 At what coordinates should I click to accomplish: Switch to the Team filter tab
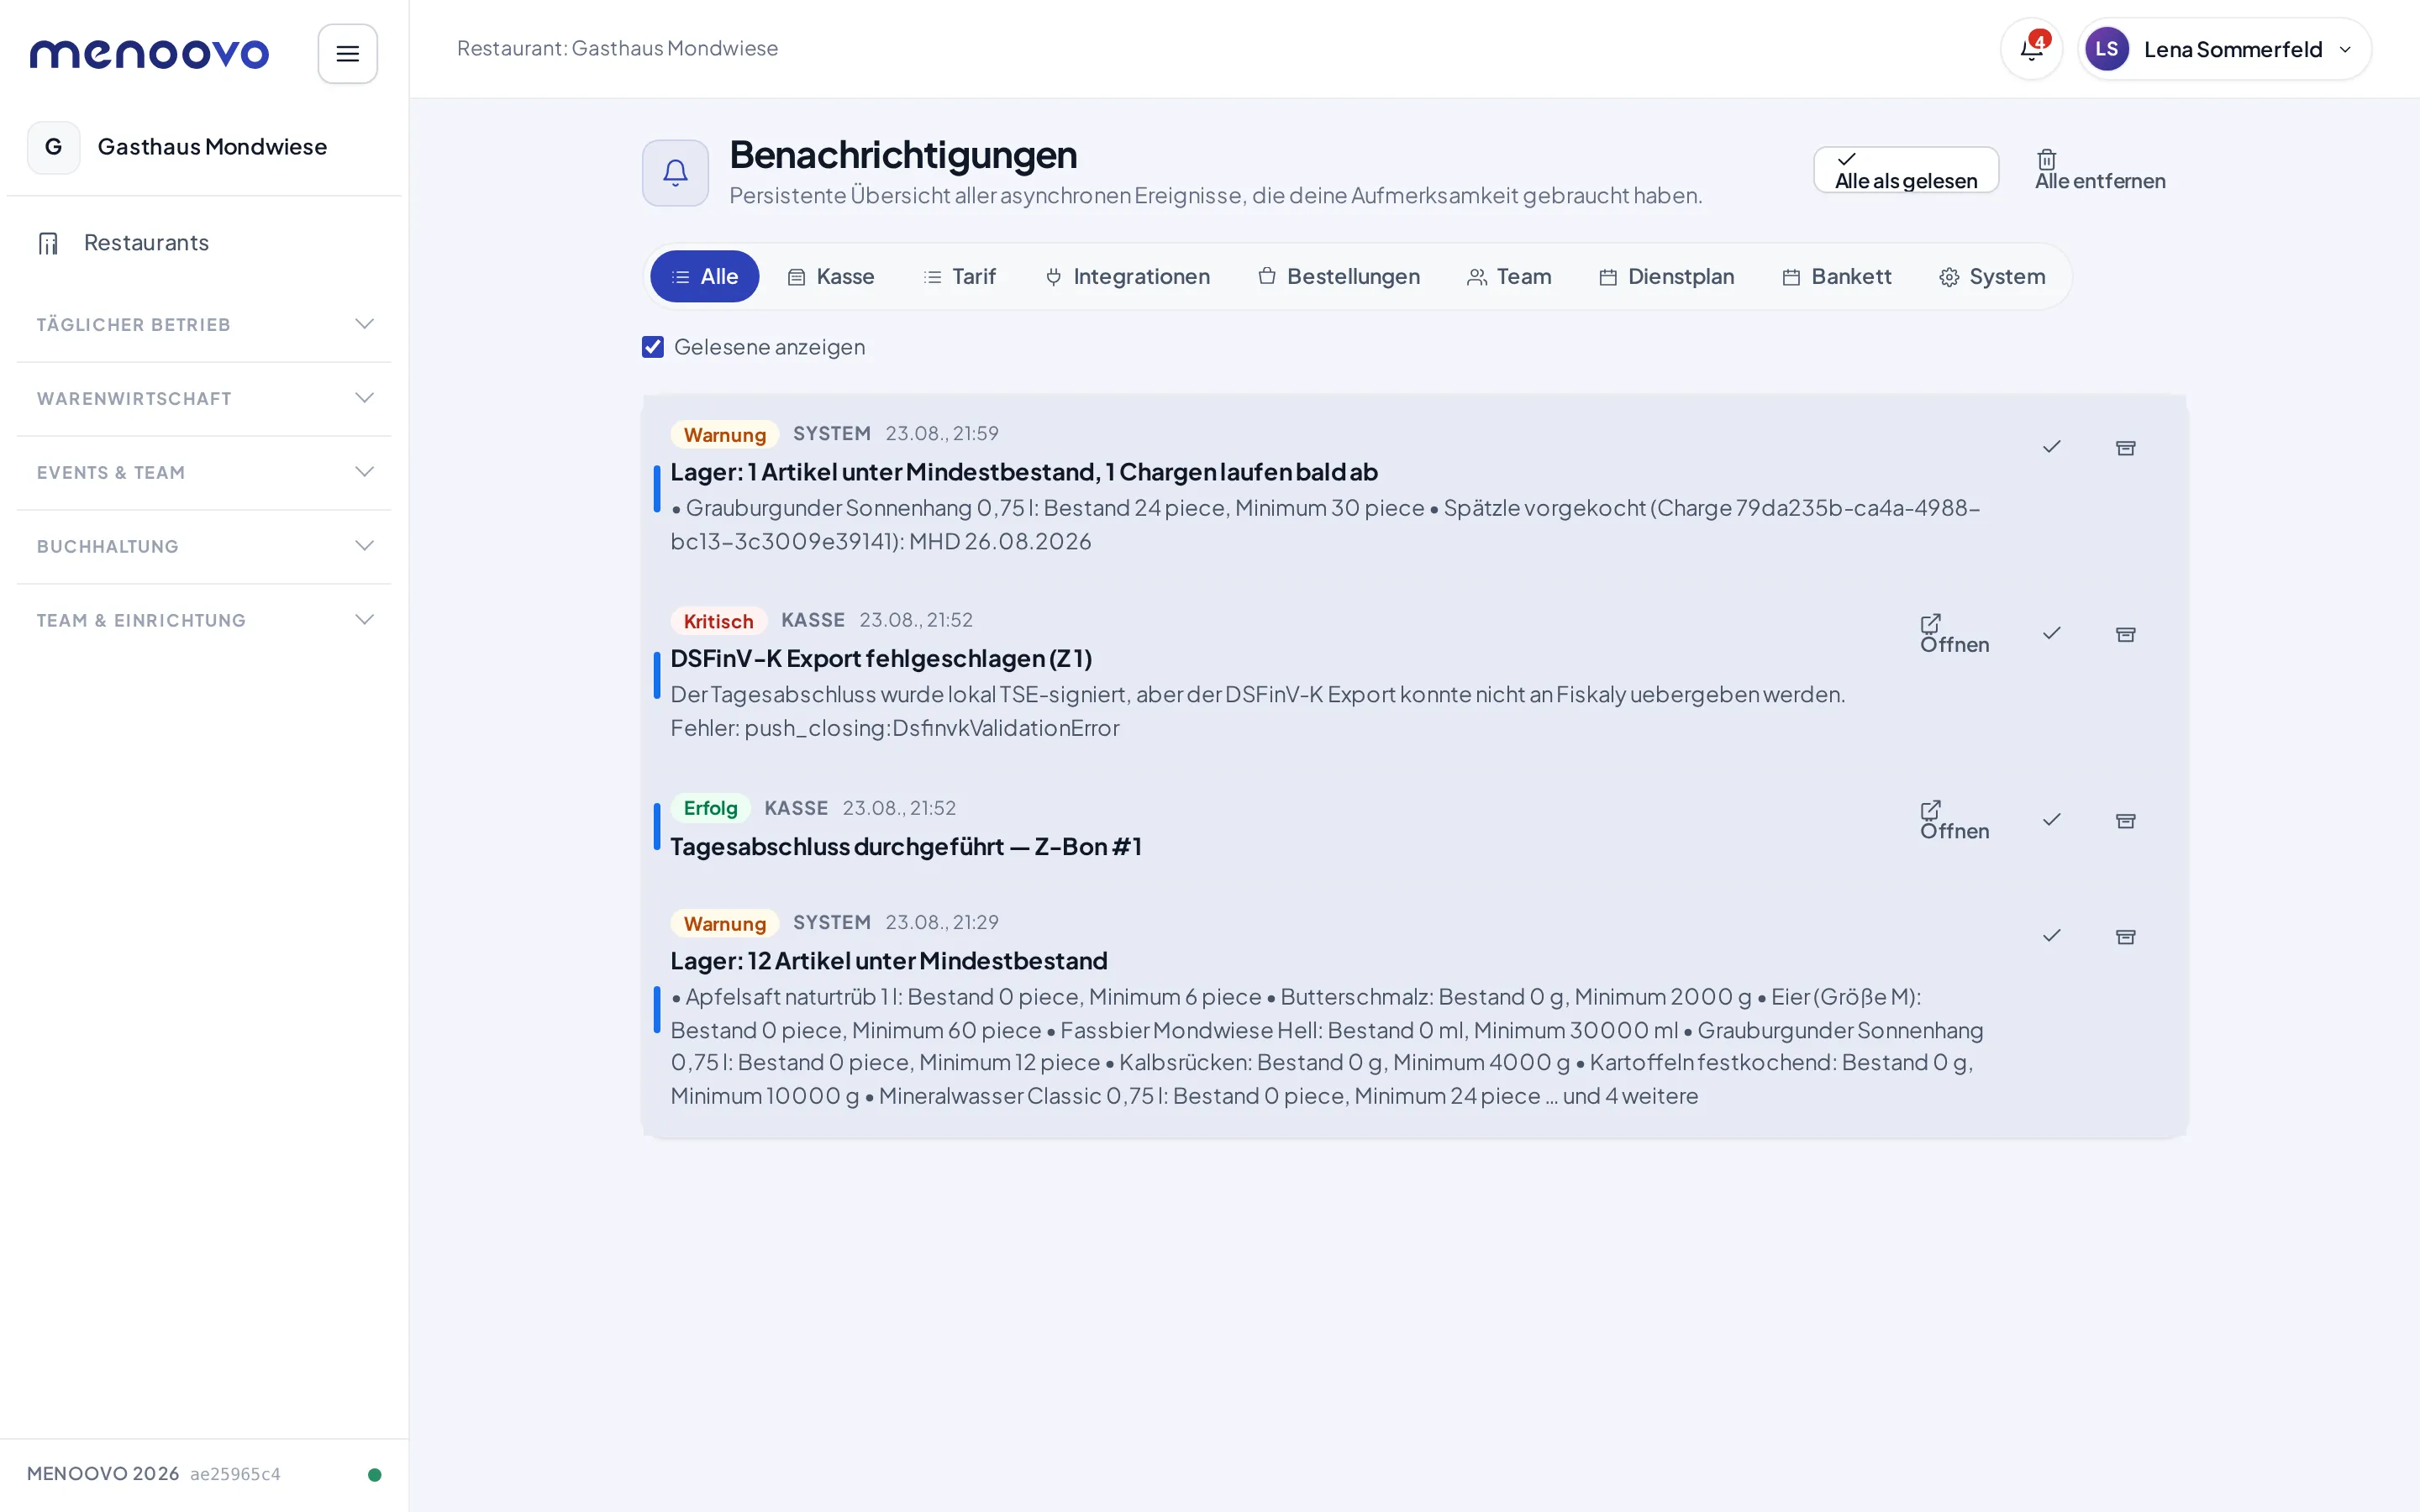1509,276
